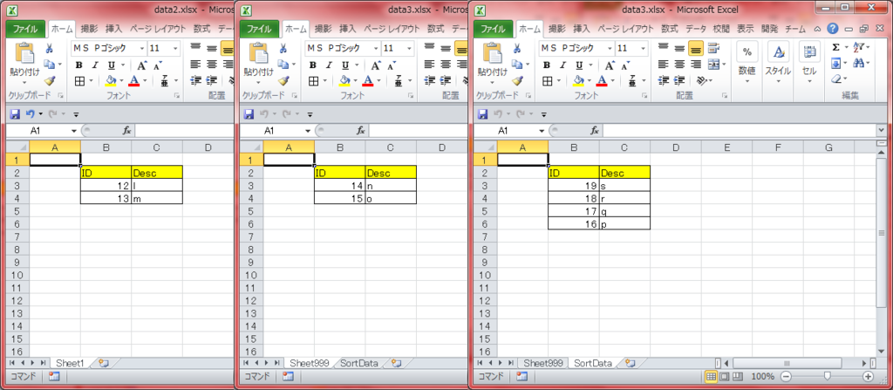Click Clear eraser icon in right window
The image size is (893, 390).
pos(835,79)
